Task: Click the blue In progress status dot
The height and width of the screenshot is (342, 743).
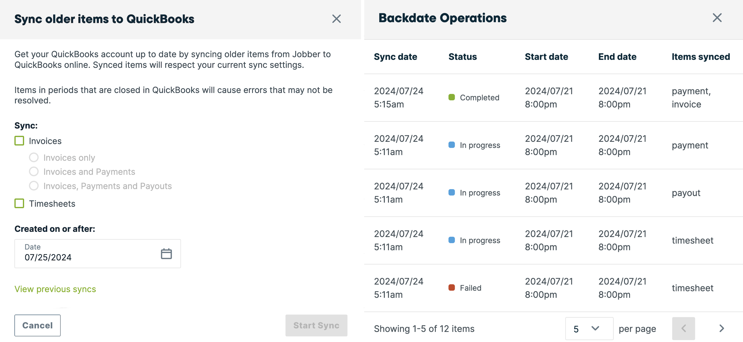Action: (x=451, y=145)
